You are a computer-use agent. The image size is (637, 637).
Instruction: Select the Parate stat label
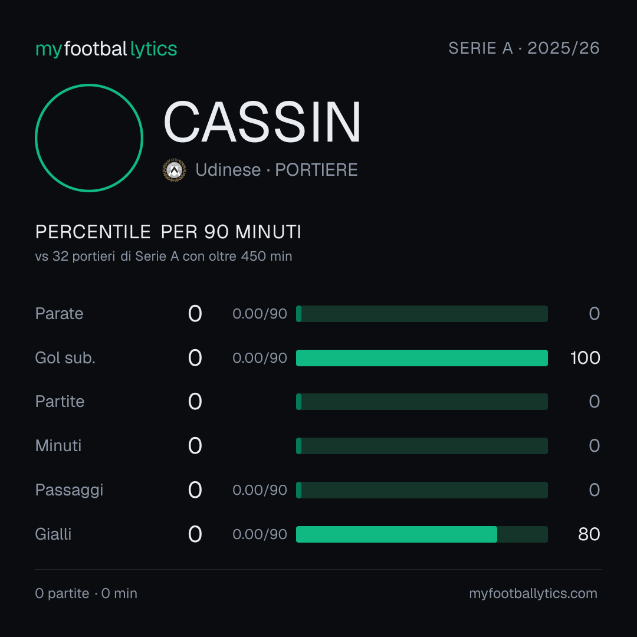(60, 314)
